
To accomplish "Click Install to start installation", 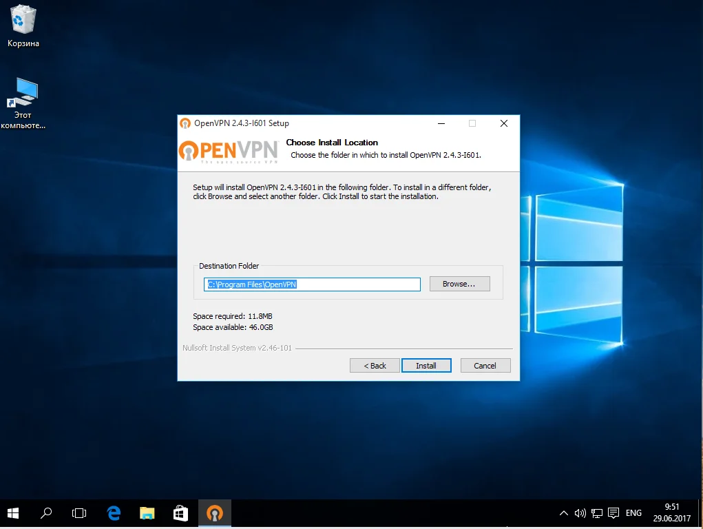I will 426,365.
